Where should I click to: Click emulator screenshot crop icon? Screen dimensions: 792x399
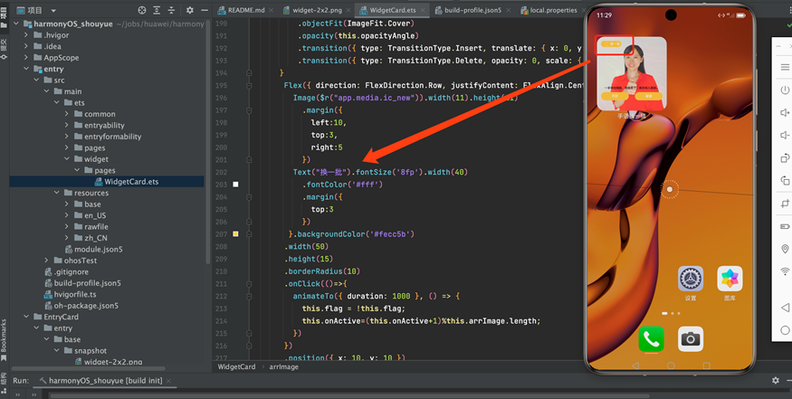(785, 203)
